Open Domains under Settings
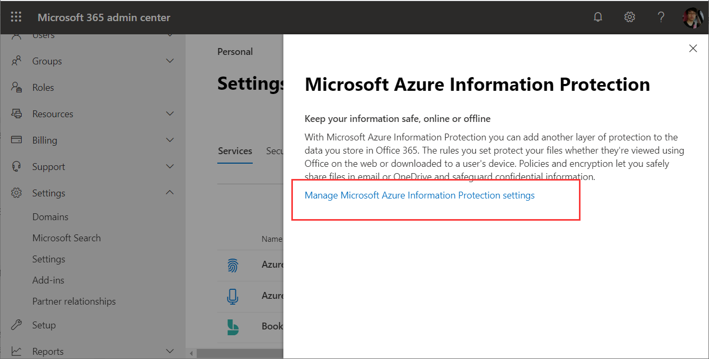 (x=50, y=217)
